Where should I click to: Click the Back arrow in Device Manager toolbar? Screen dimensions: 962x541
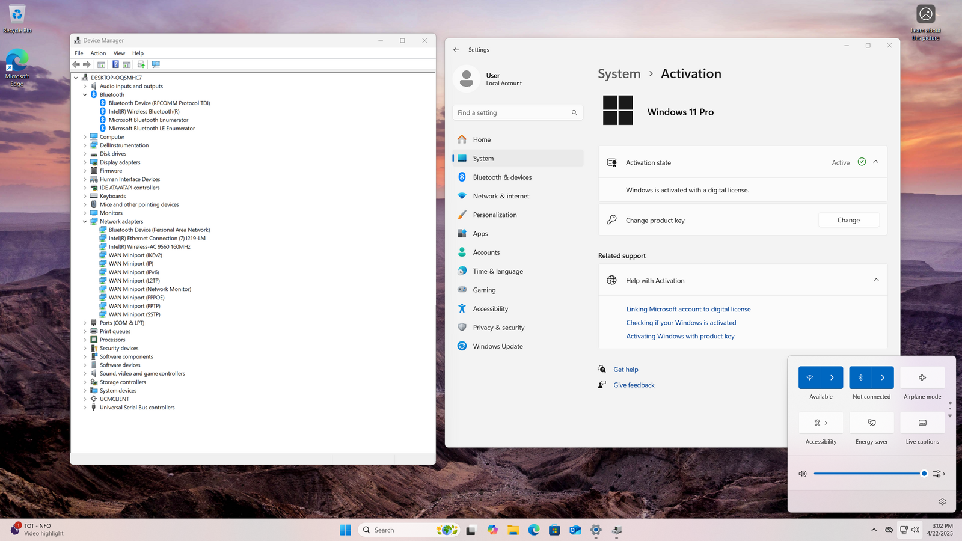76,64
